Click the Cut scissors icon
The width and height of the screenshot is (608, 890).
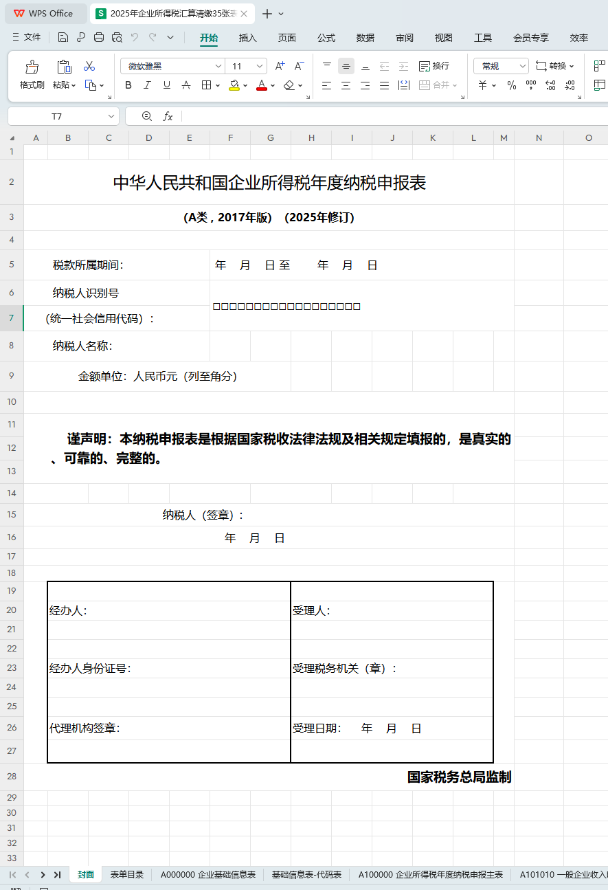pos(89,67)
